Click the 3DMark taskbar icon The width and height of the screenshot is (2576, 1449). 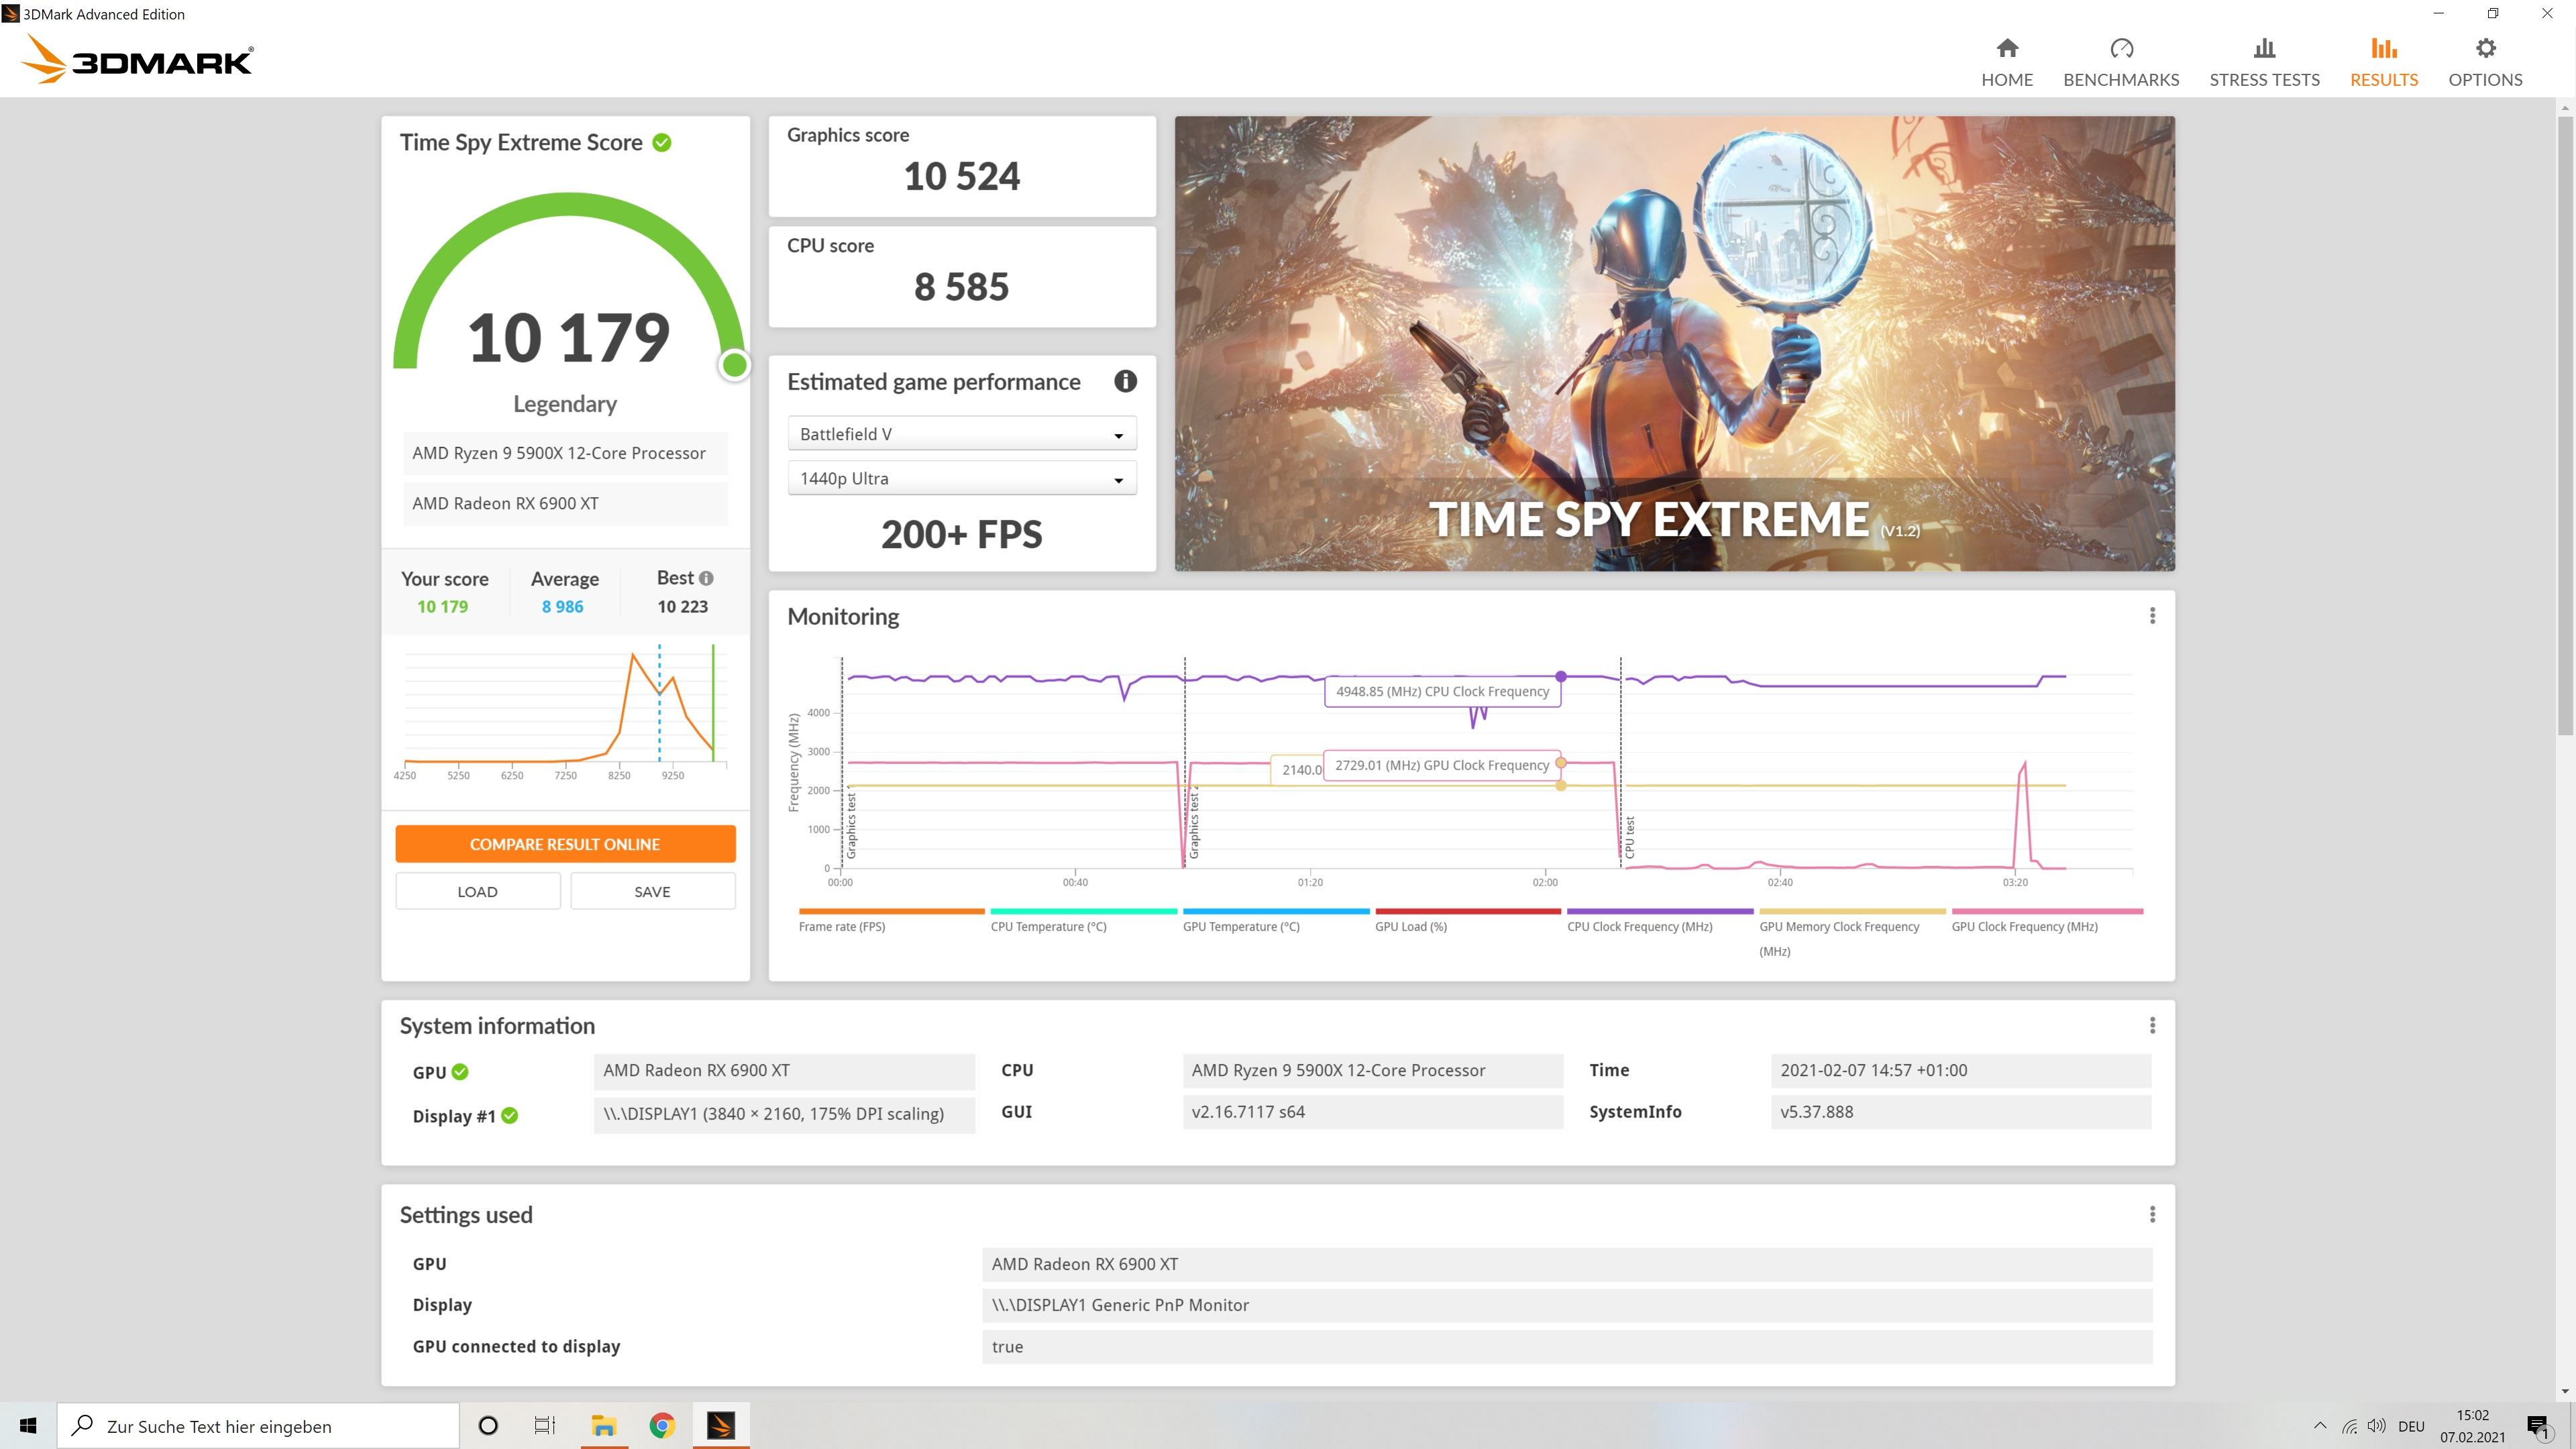pyautogui.click(x=720, y=1426)
